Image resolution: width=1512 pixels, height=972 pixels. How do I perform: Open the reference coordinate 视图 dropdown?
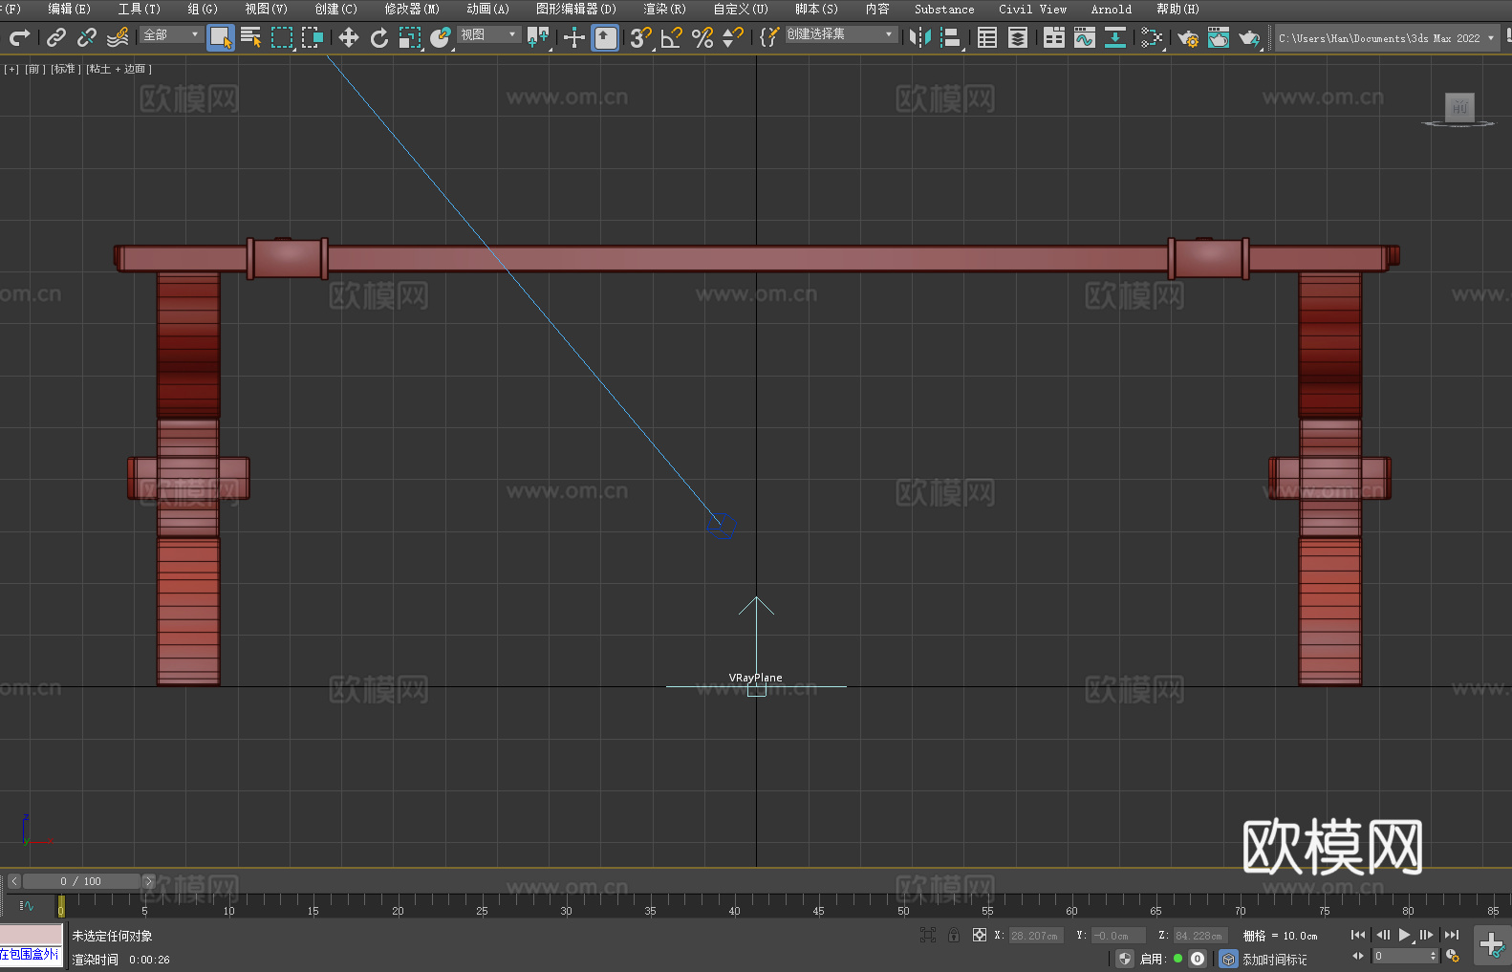[x=488, y=34]
